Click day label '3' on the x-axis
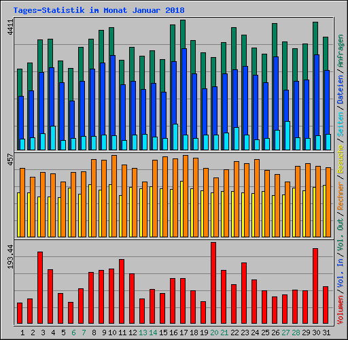Image resolution: width=348 pixels, height=340 pixels. click(43, 333)
